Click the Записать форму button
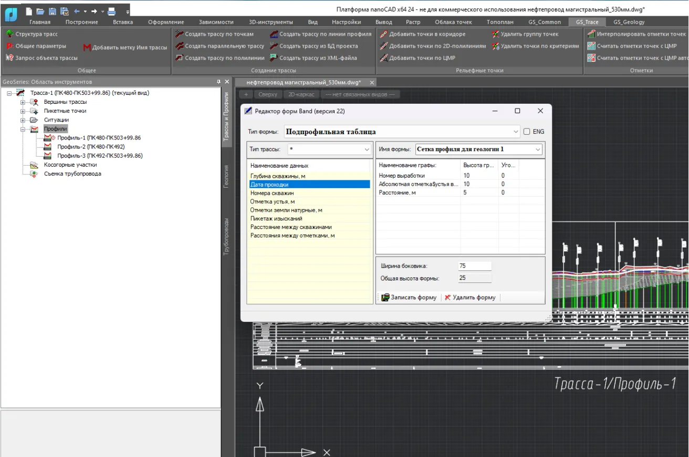This screenshot has height=457, width=689. tap(409, 297)
